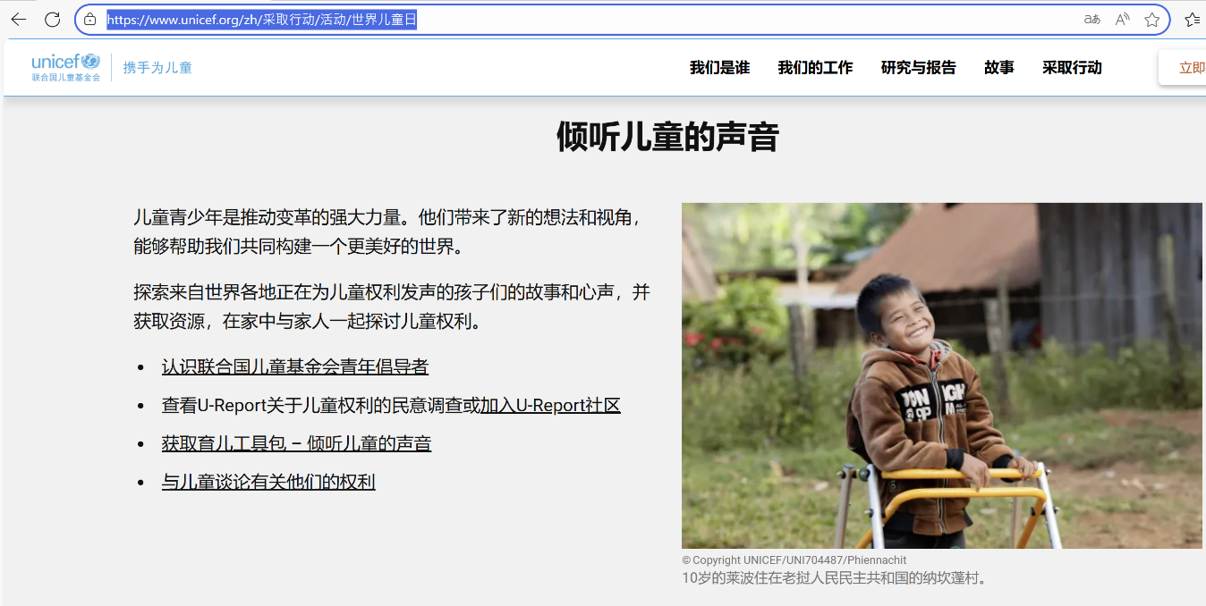View site information via the lock icon
The width and height of the screenshot is (1206, 606).
(89, 20)
